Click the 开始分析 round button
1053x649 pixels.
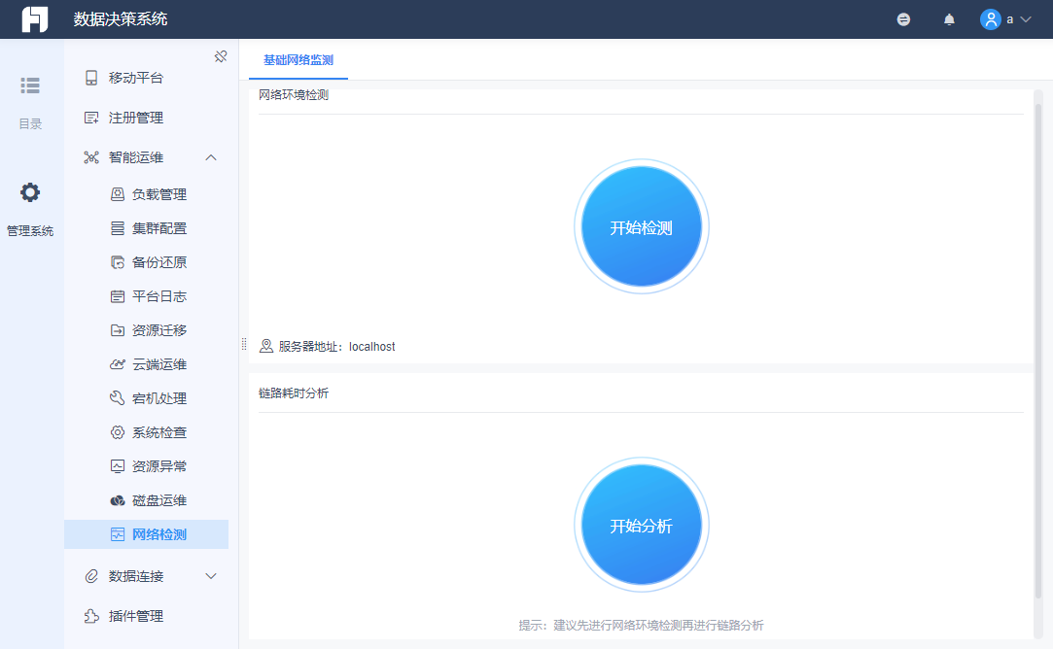(x=642, y=525)
